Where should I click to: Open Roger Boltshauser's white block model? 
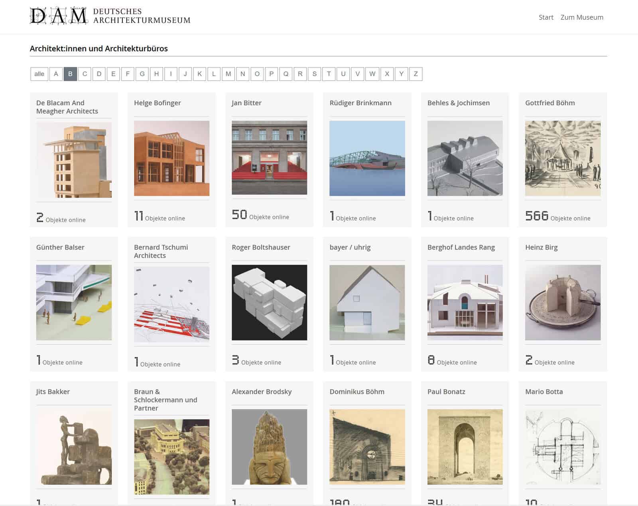click(269, 302)
